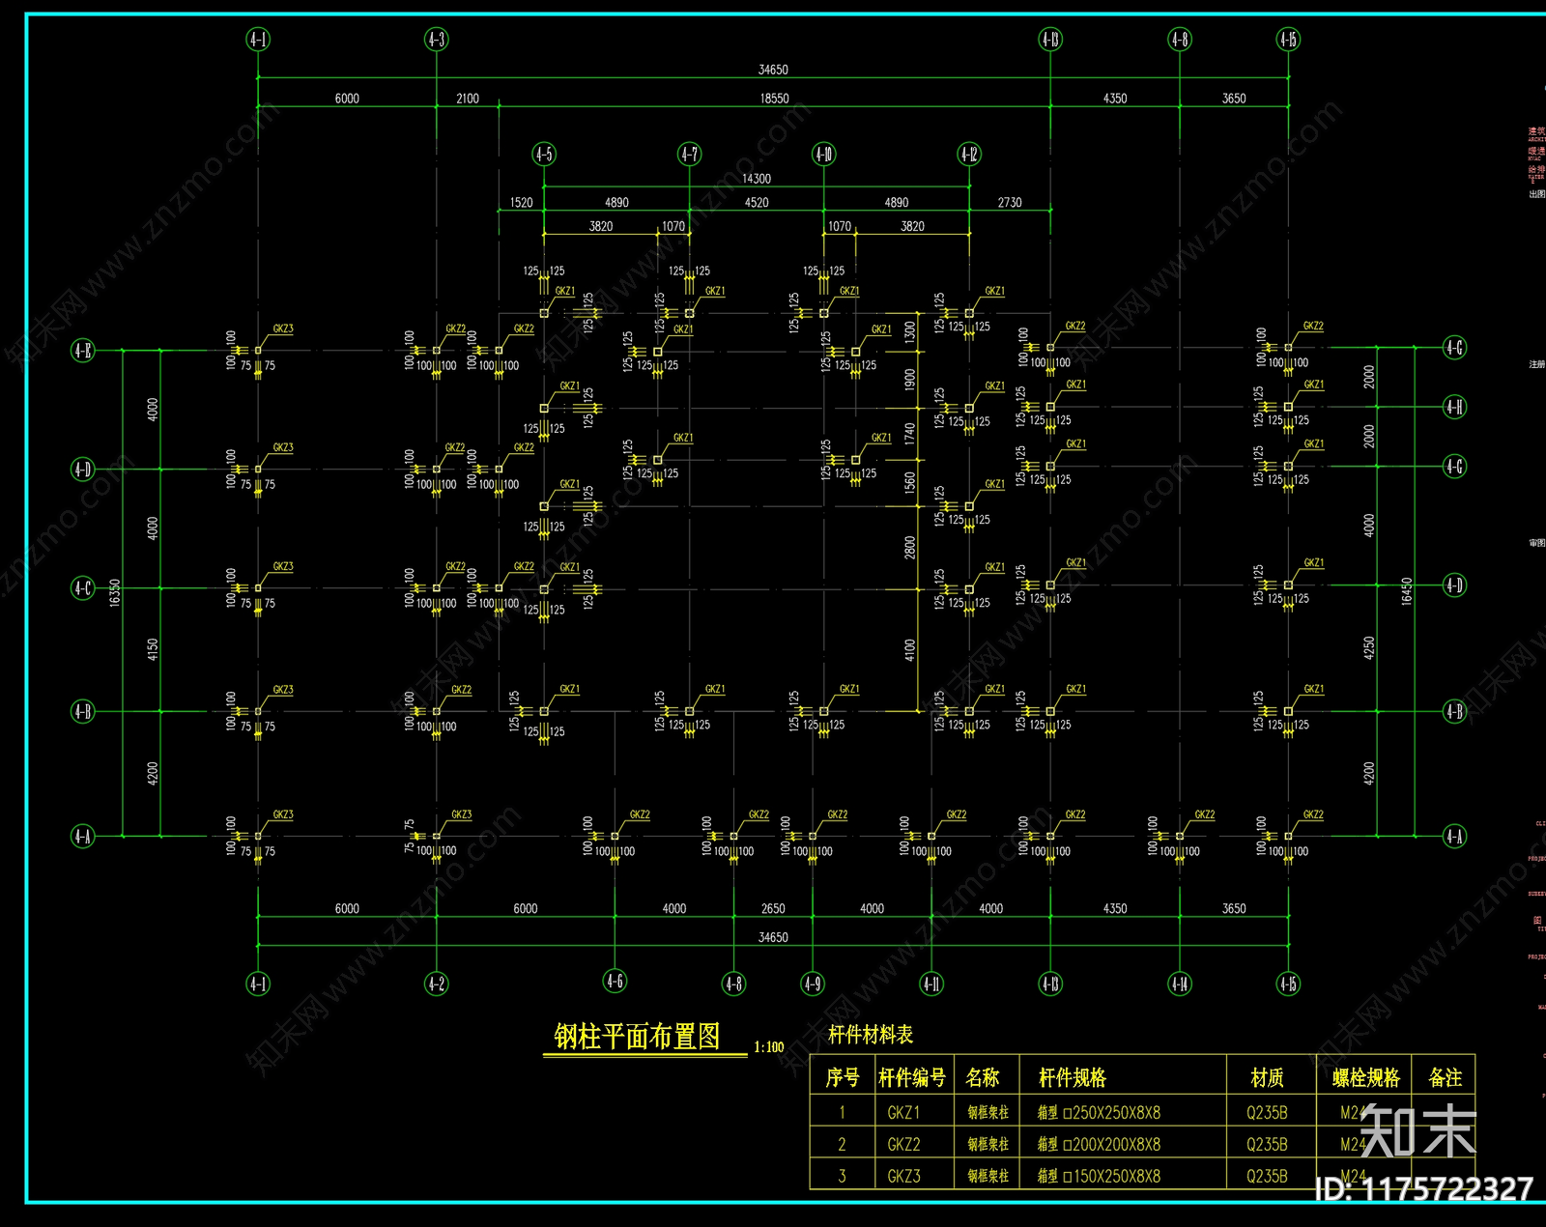Select grid axis bubble 4-7
Image resolution: width=1546 pixels, height=1227 pixels.
[x=689, y=155]
